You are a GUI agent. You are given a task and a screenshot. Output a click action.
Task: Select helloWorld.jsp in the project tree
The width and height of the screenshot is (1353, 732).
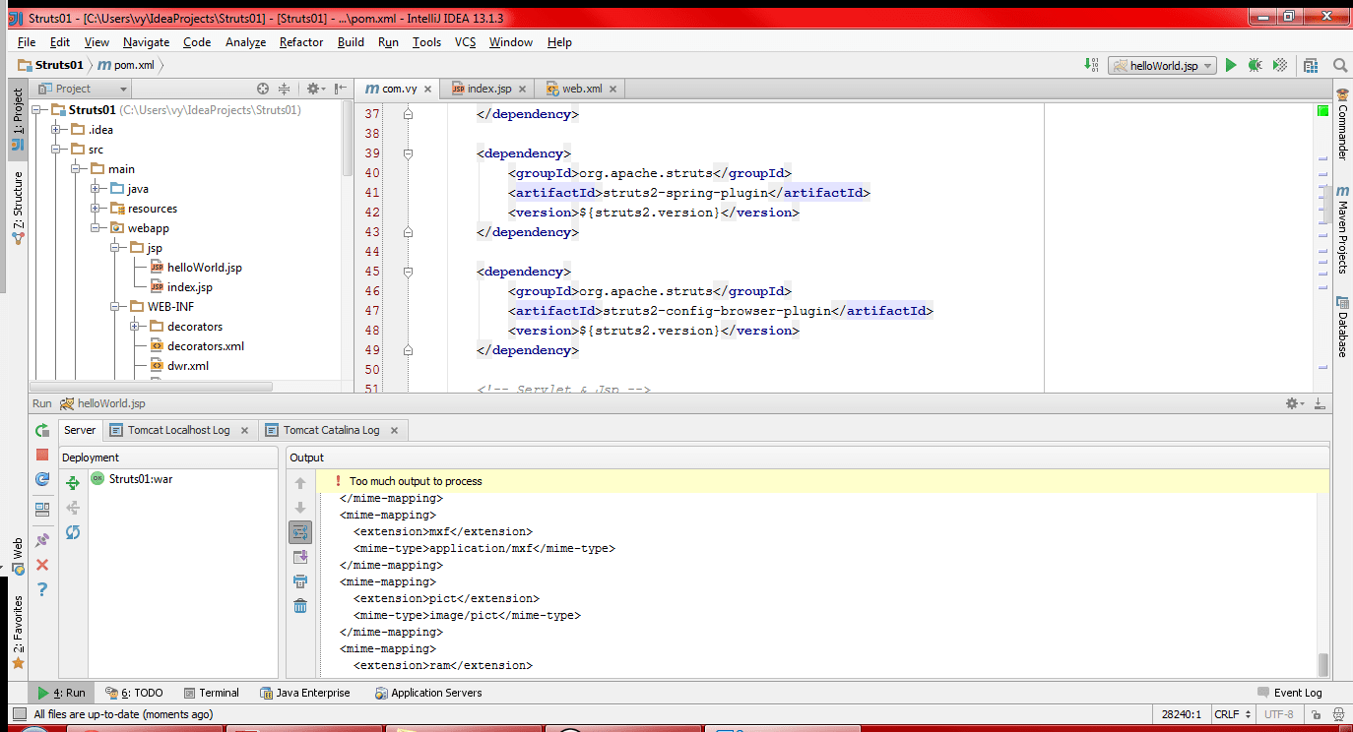(204, 268)
